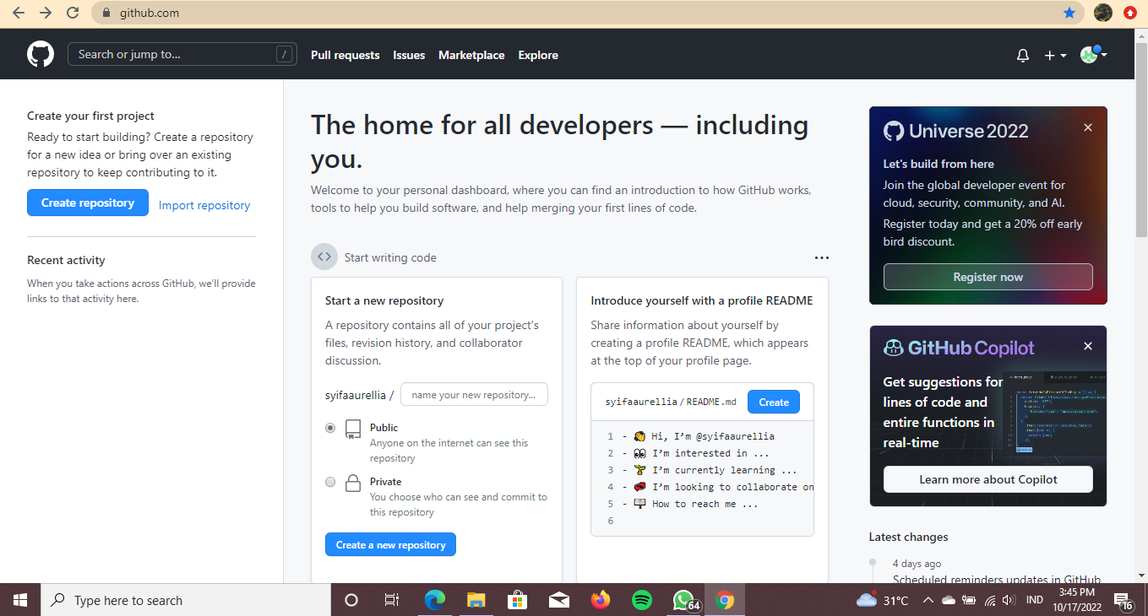
Task: Open Spotify from the taskbar
Action: (642, 600)
